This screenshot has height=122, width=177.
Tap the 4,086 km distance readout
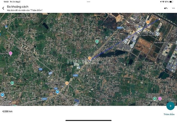pyautogui.click(x=7, y=111)
